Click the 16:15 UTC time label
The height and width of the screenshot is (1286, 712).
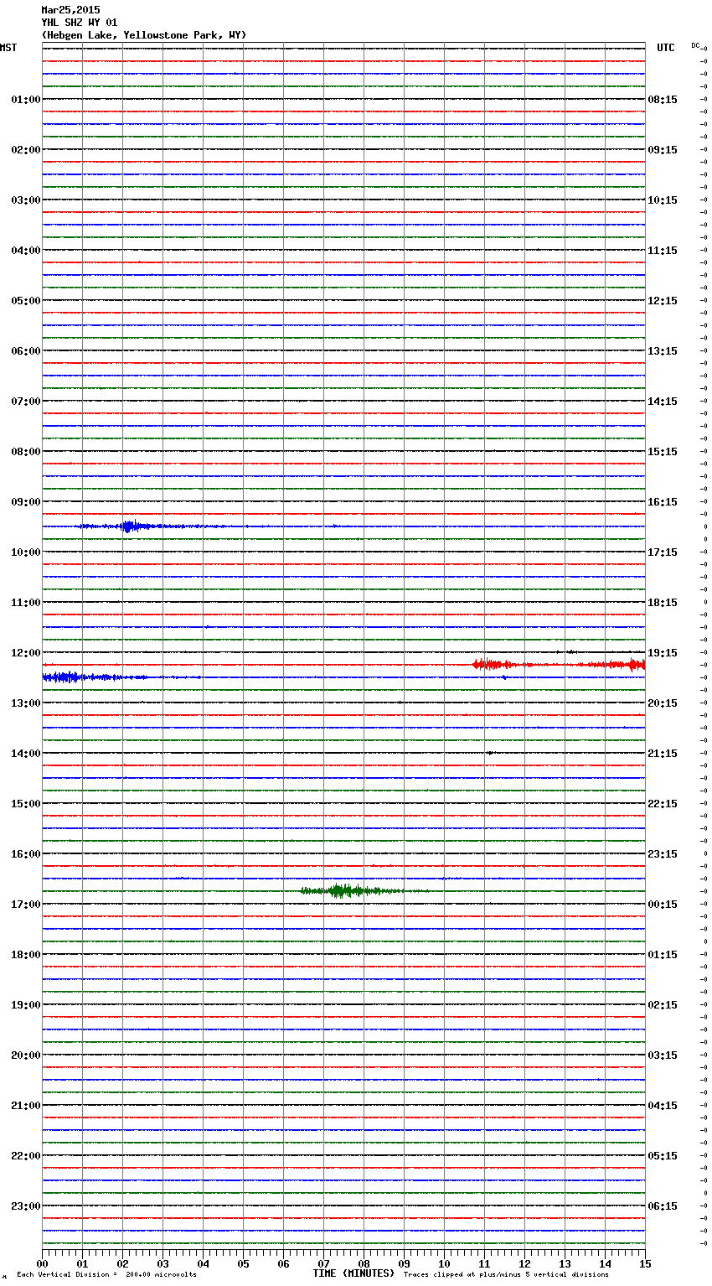663,502
